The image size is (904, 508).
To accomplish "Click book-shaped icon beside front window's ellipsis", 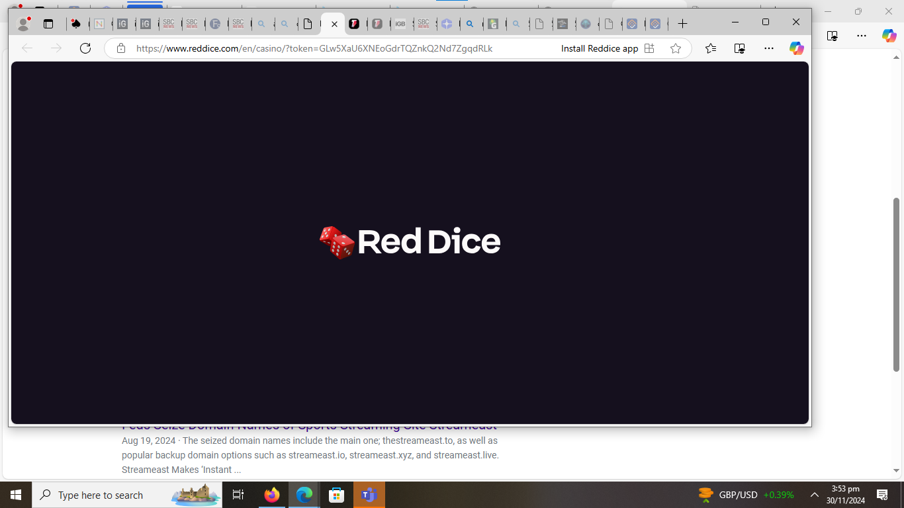I will point(740,48).
